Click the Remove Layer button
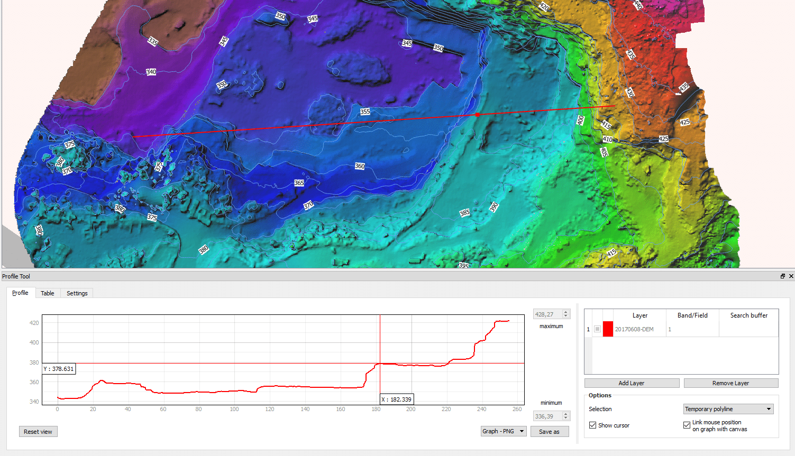Screen dimensions: 795x456 tap(730, 383)
